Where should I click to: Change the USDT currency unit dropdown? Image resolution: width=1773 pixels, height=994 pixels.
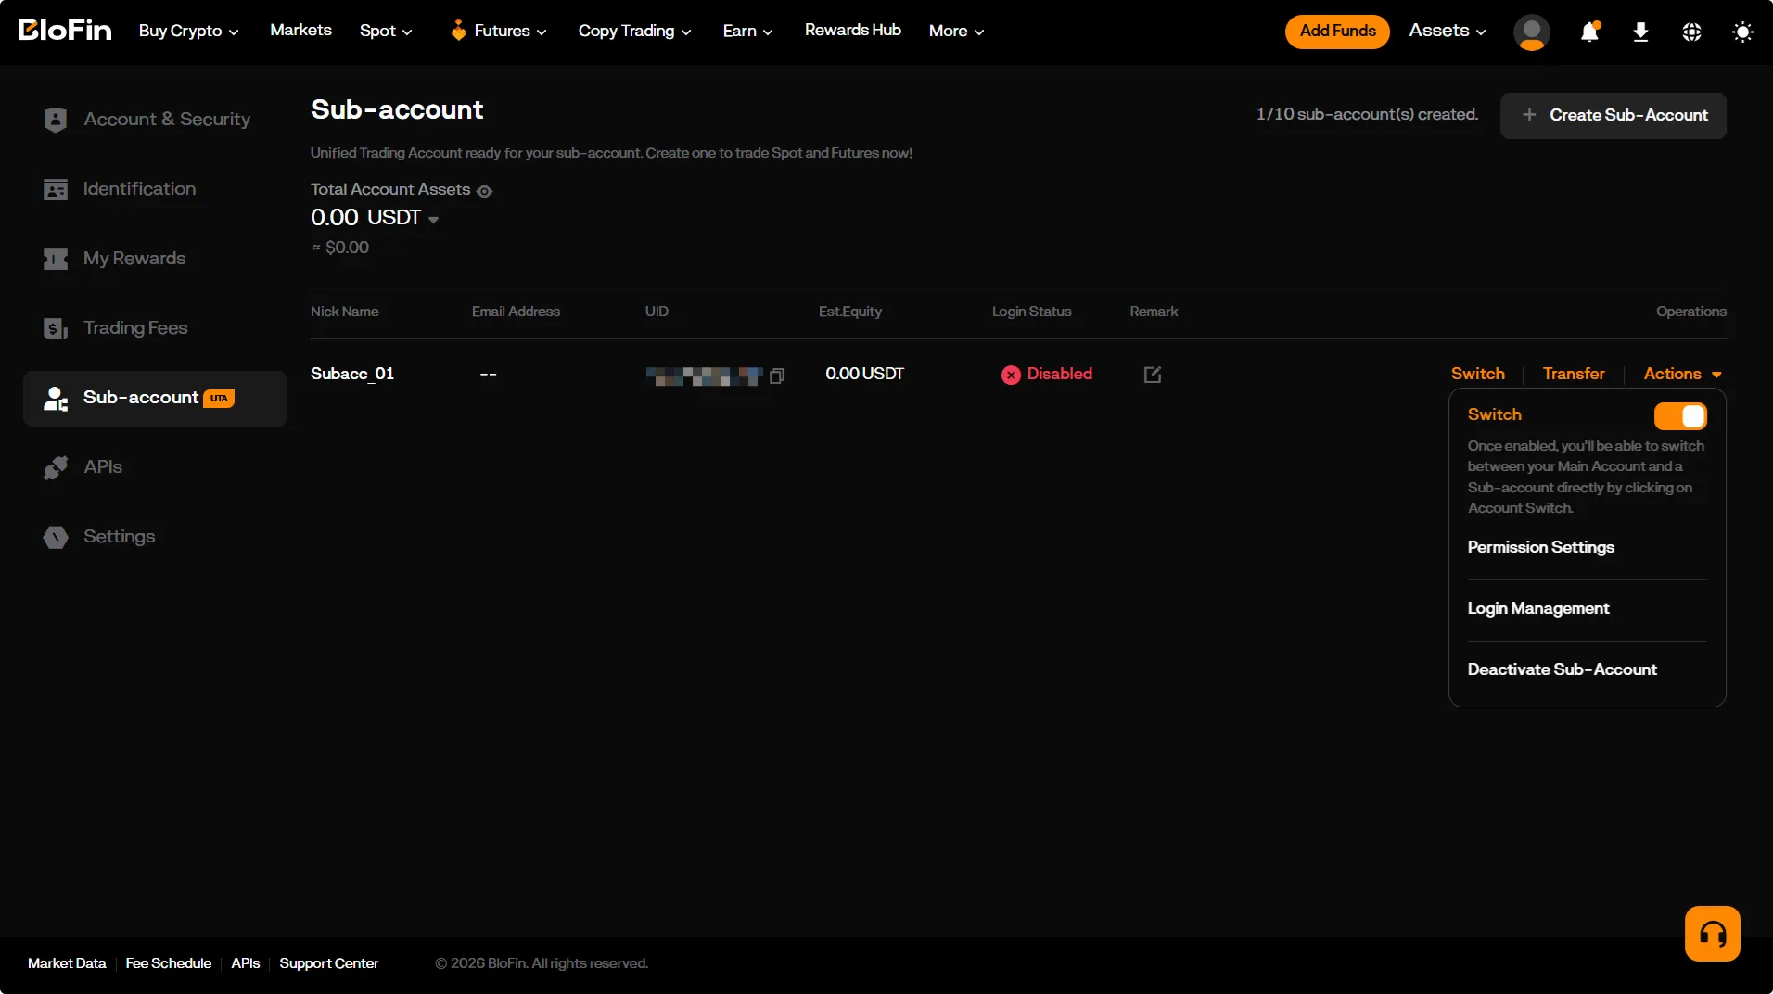433,220
